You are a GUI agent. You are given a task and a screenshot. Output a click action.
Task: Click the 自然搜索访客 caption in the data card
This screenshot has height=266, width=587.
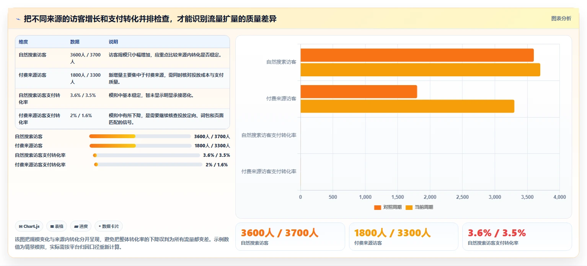(254, 243)
